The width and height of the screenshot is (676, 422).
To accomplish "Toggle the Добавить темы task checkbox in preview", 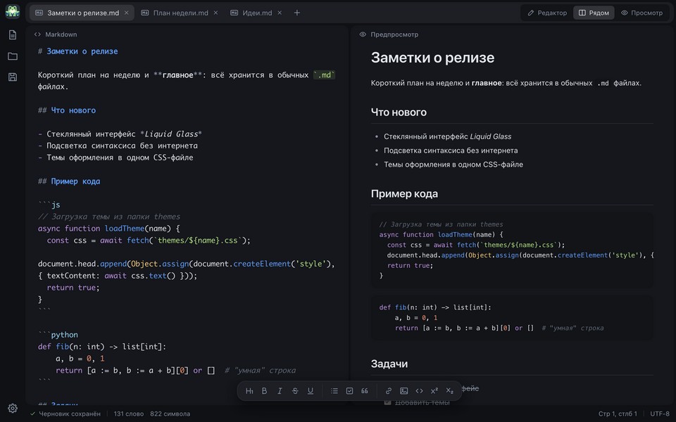I will (x=387, y=402).
